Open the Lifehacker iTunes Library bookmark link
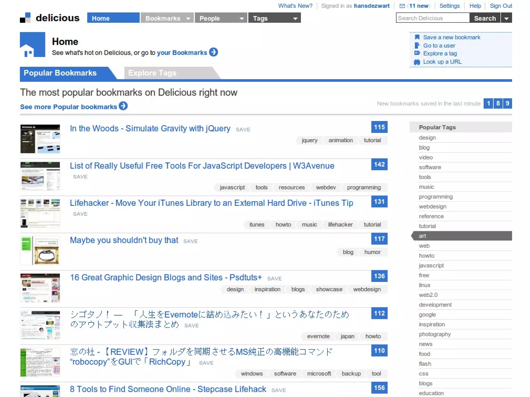This screenshot has width=530, height=397. point(211,203)
